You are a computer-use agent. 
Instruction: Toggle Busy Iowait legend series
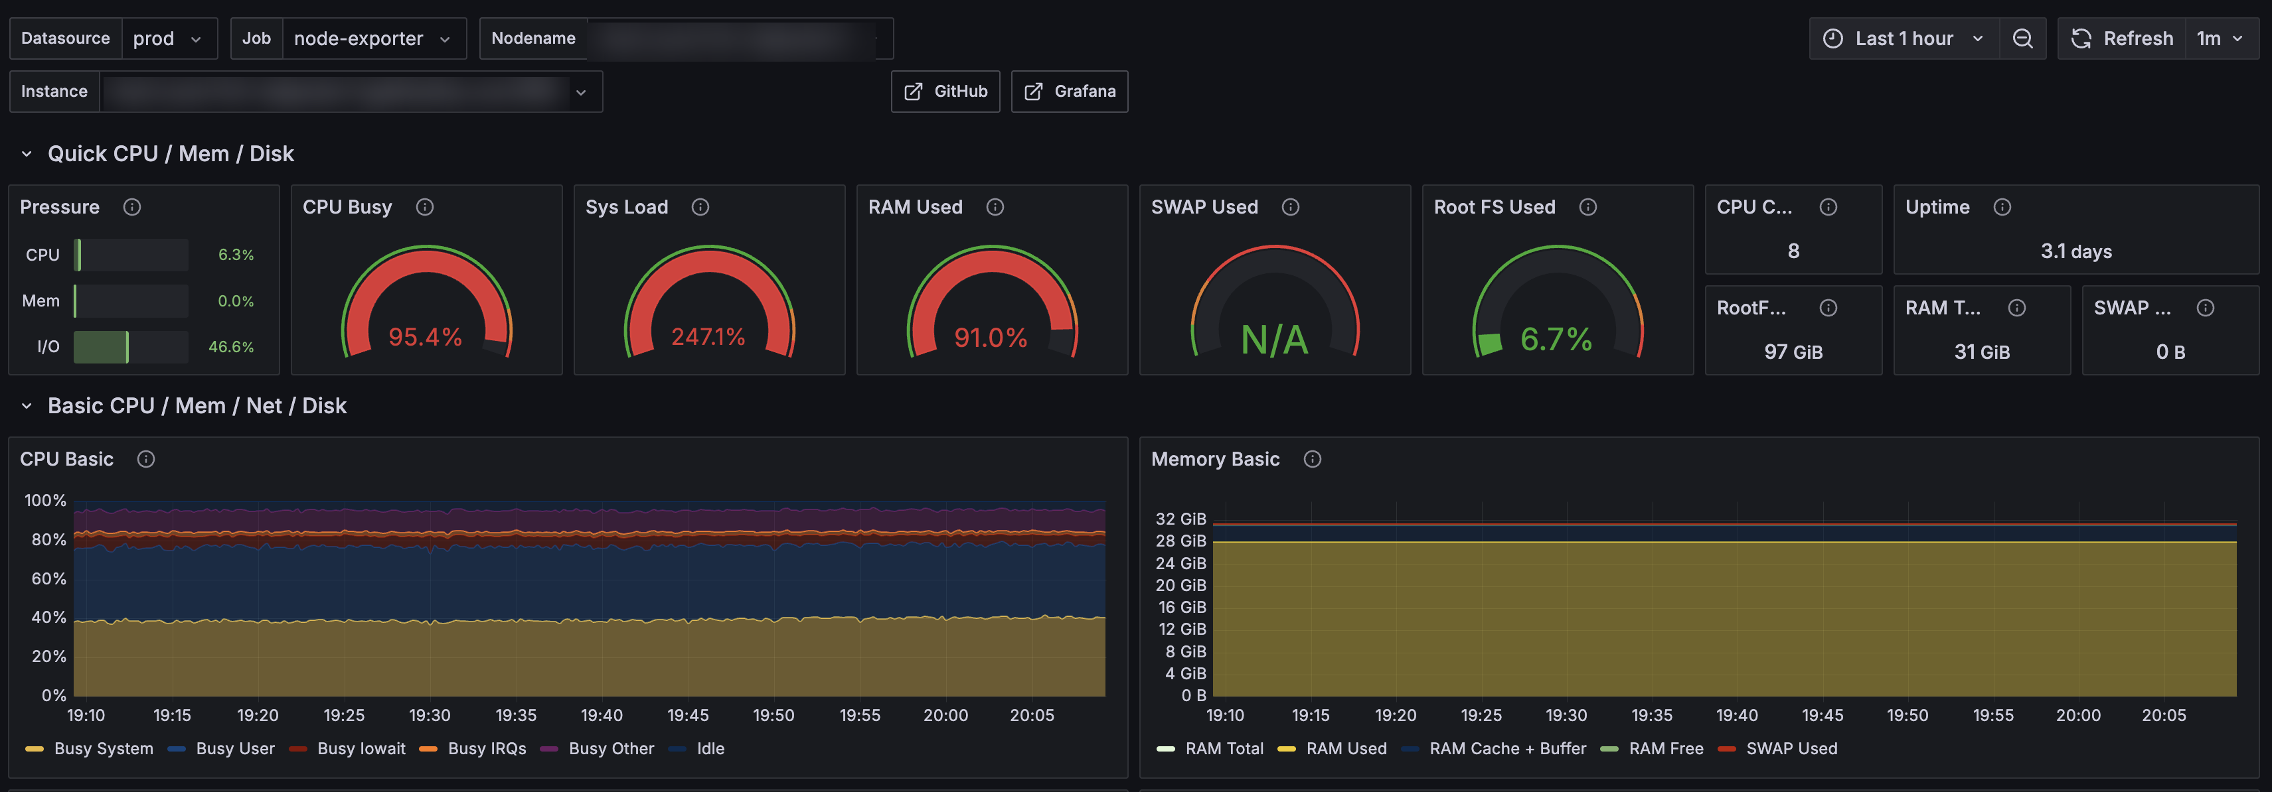(361, 749)
